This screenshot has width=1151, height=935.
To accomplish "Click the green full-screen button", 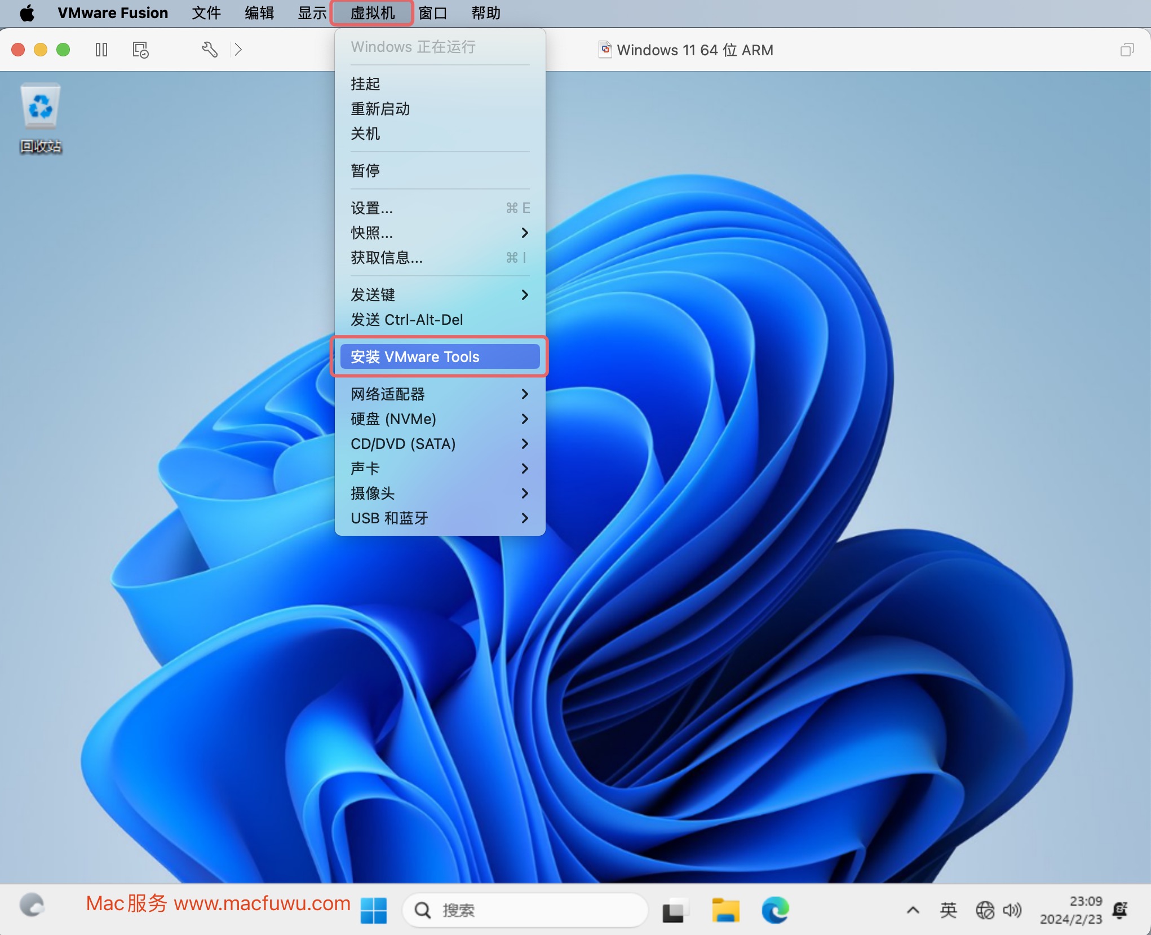I will [x=63, y=50].
